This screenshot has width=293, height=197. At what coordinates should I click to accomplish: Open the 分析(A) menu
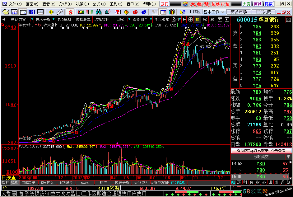tap(66, 4)
